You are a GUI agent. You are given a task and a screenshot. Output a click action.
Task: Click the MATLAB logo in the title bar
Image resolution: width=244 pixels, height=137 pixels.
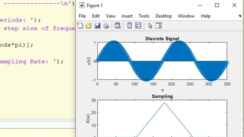[x=82, y=5]
